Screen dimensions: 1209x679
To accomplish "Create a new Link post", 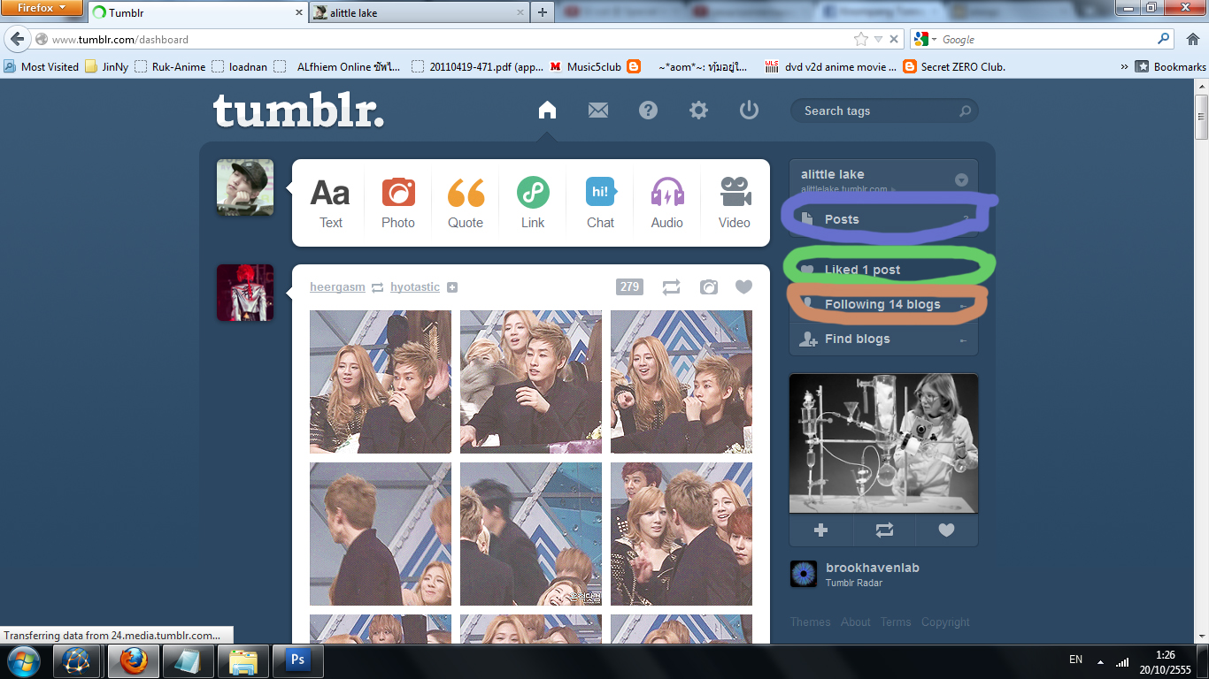I will (x=533, y=203).
